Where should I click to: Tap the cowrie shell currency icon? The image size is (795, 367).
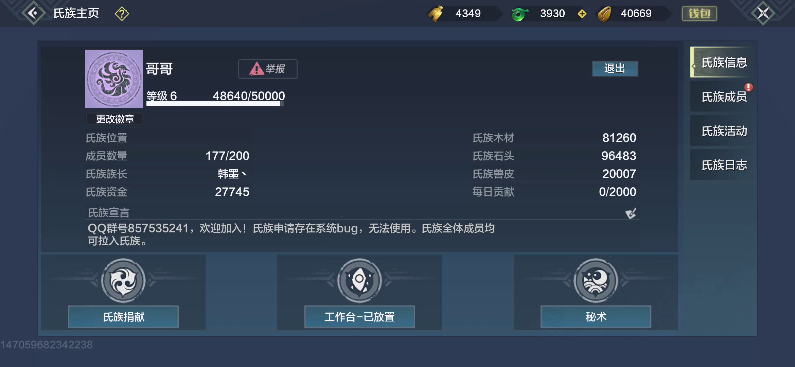(605, 14)
